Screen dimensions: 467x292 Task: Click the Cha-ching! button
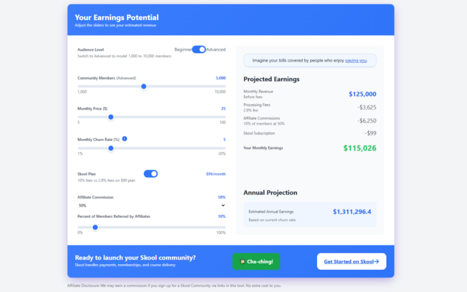click(x=256, y=262)
